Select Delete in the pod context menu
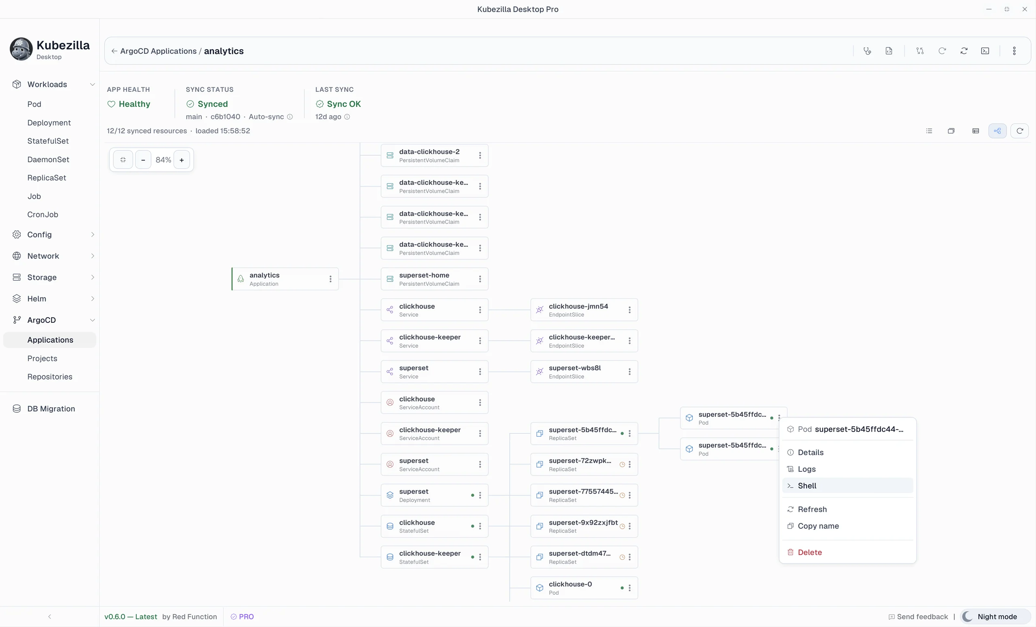The width and height of the screenshot is (1036, 627). (847, 552)
